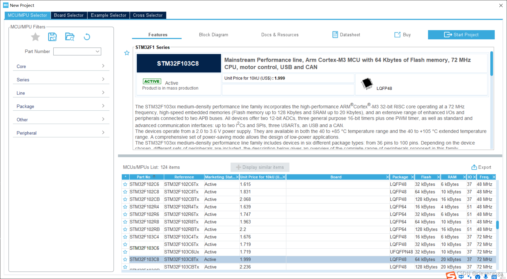Remove the RAM column
507x279 pixels.
[465, 177]
